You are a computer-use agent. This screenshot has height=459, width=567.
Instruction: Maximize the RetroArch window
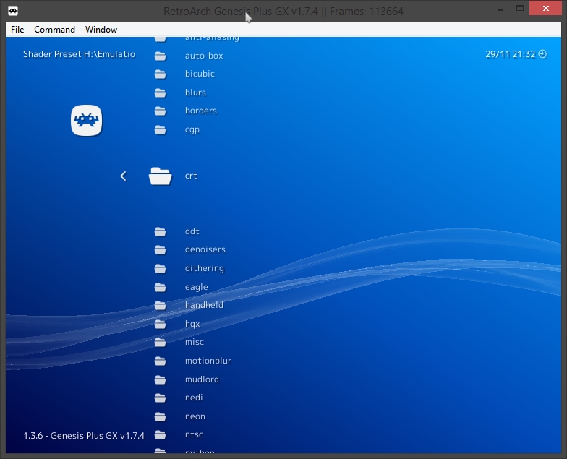(520, 9)
